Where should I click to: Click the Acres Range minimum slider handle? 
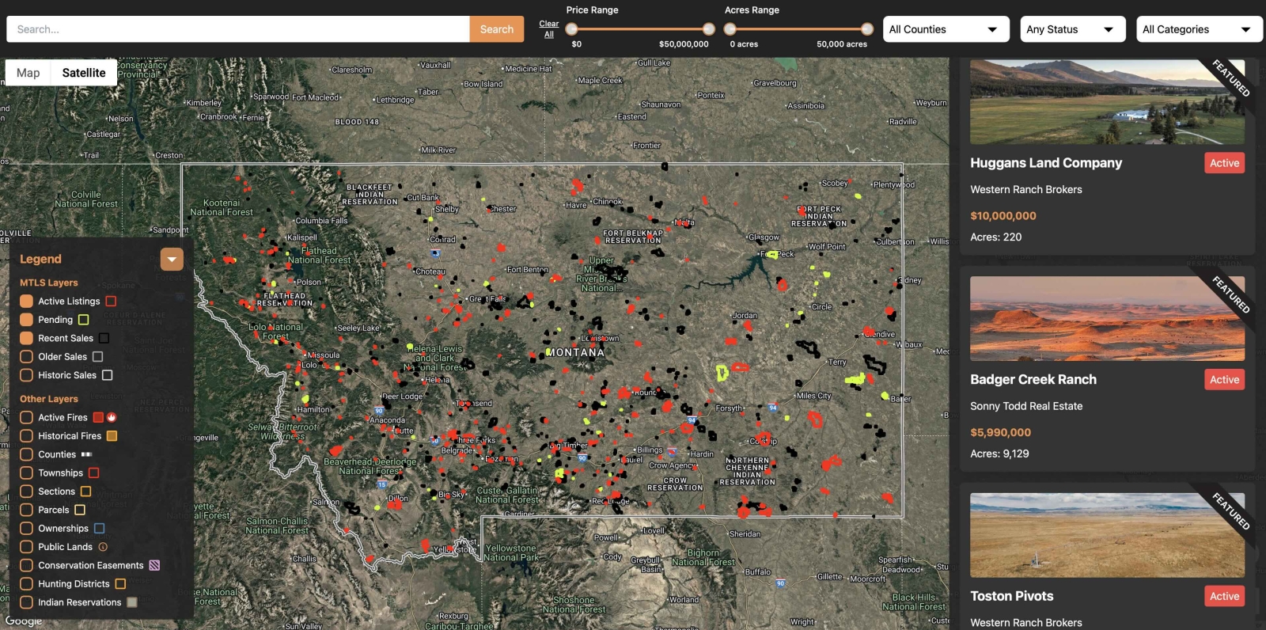[x=730, y=29]
